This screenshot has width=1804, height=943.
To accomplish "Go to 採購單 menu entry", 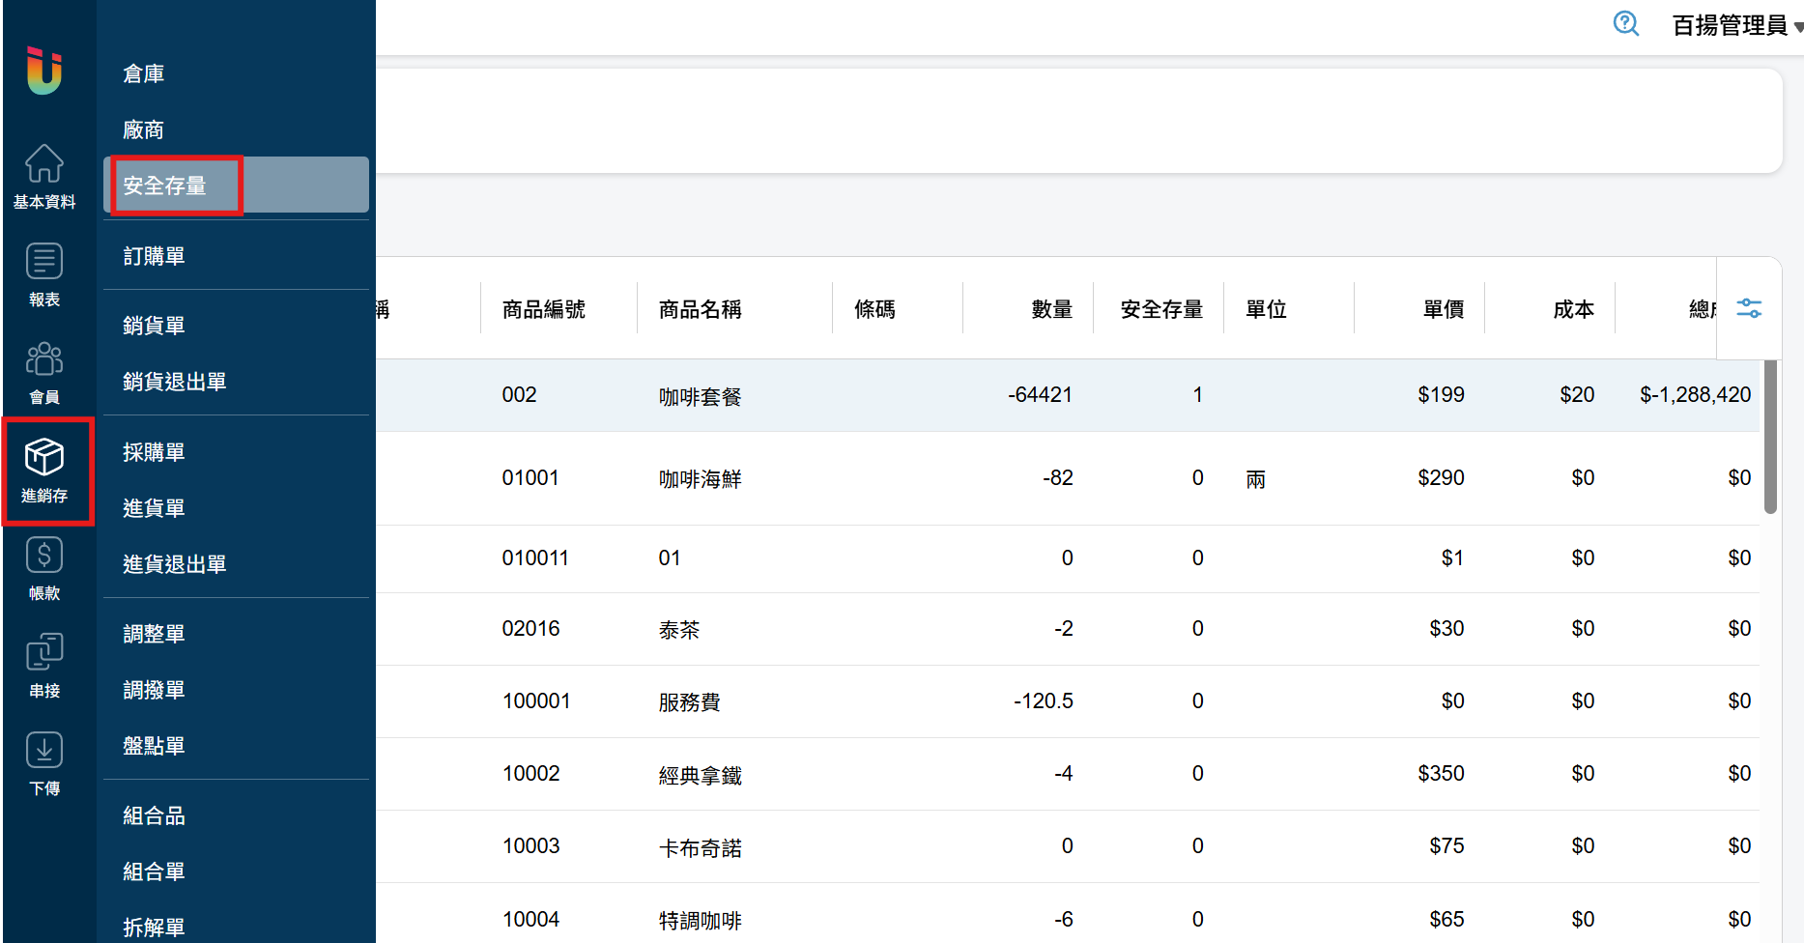I will (x=155, y=452).
